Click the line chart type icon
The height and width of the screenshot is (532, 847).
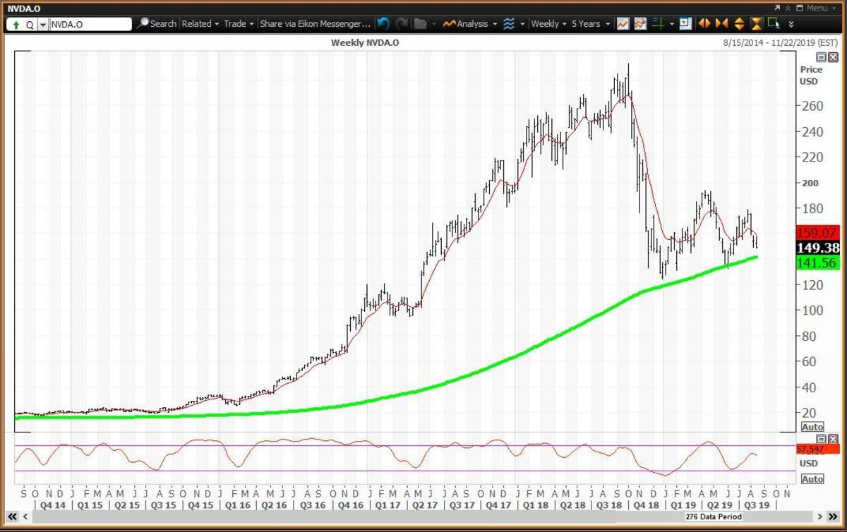coord(623,24)
